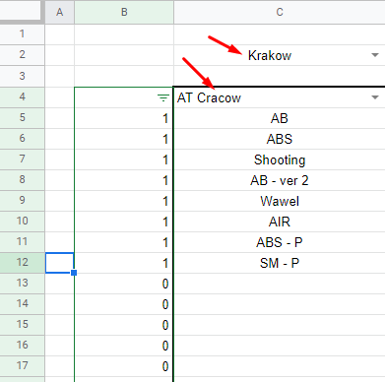Open the filter icon in cell B4
Screen dimensions: 385x382
click(x=163, y=97)
